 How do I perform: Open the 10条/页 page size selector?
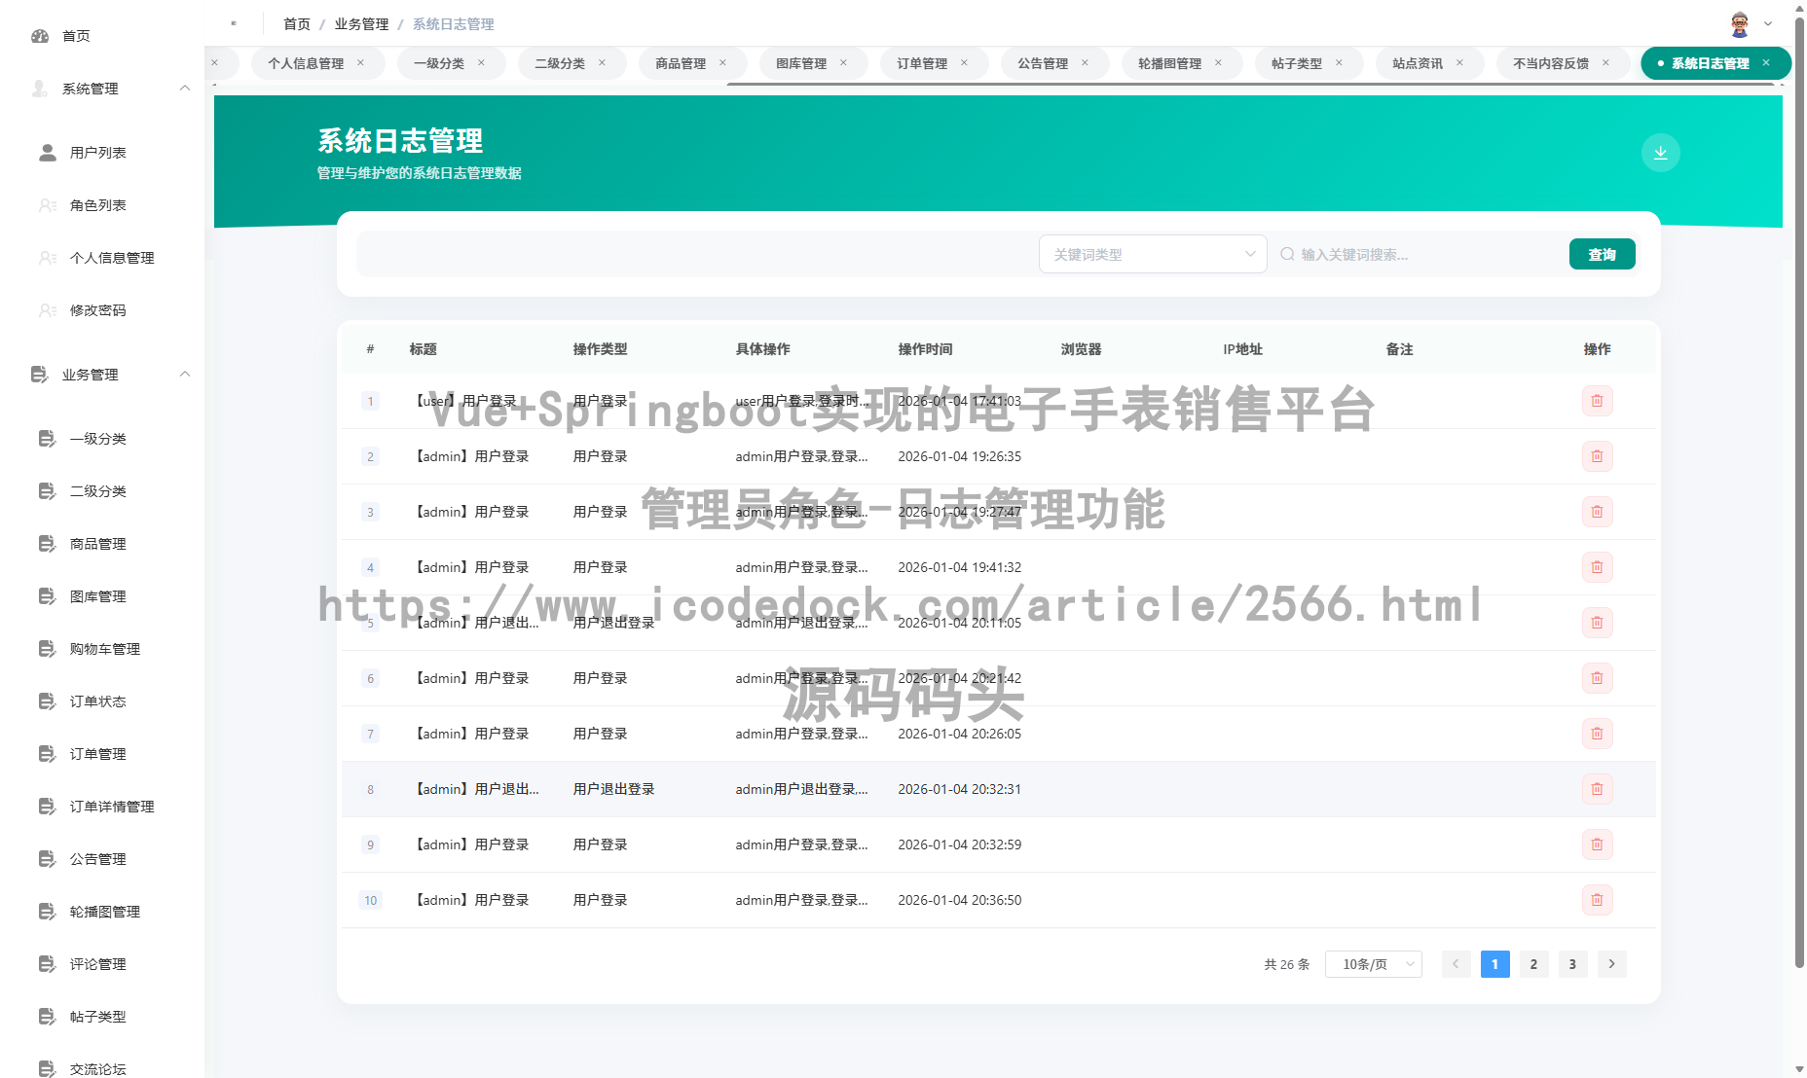coord(1373,964)
